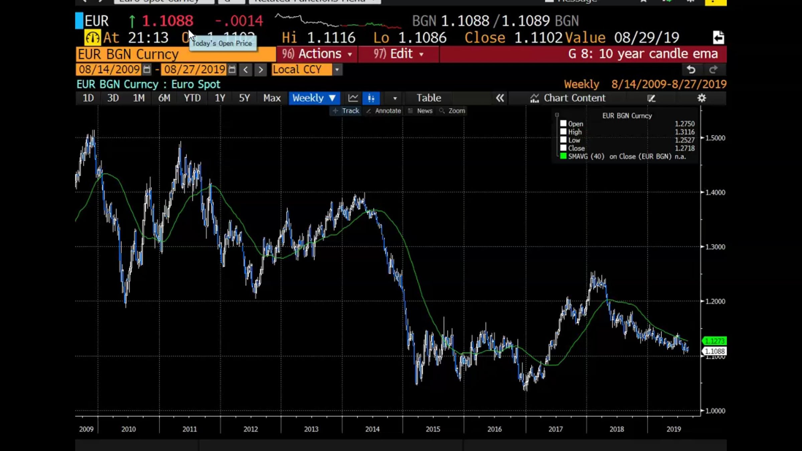Open chart settings gear icon

(701, 98)
